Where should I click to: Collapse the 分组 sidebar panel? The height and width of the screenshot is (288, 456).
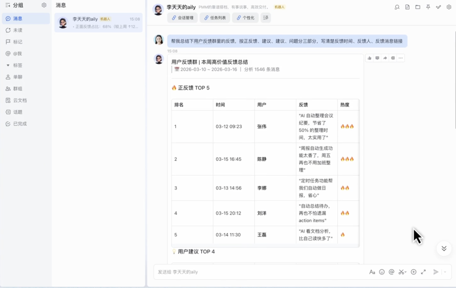tap(8, 5)
